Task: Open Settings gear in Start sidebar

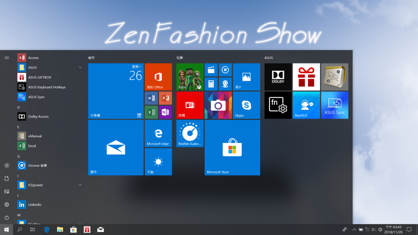Action: pos(7,205)
